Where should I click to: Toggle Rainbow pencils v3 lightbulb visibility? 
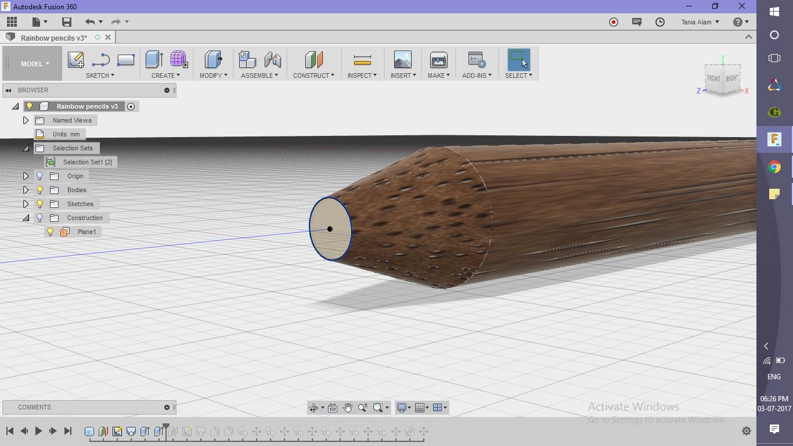[x=30, y=106]
